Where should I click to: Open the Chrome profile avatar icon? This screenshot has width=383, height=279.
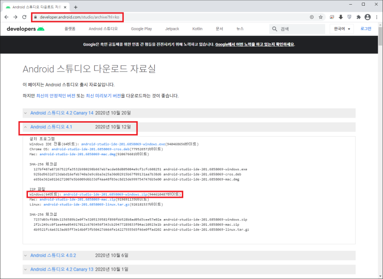point(367,17)
